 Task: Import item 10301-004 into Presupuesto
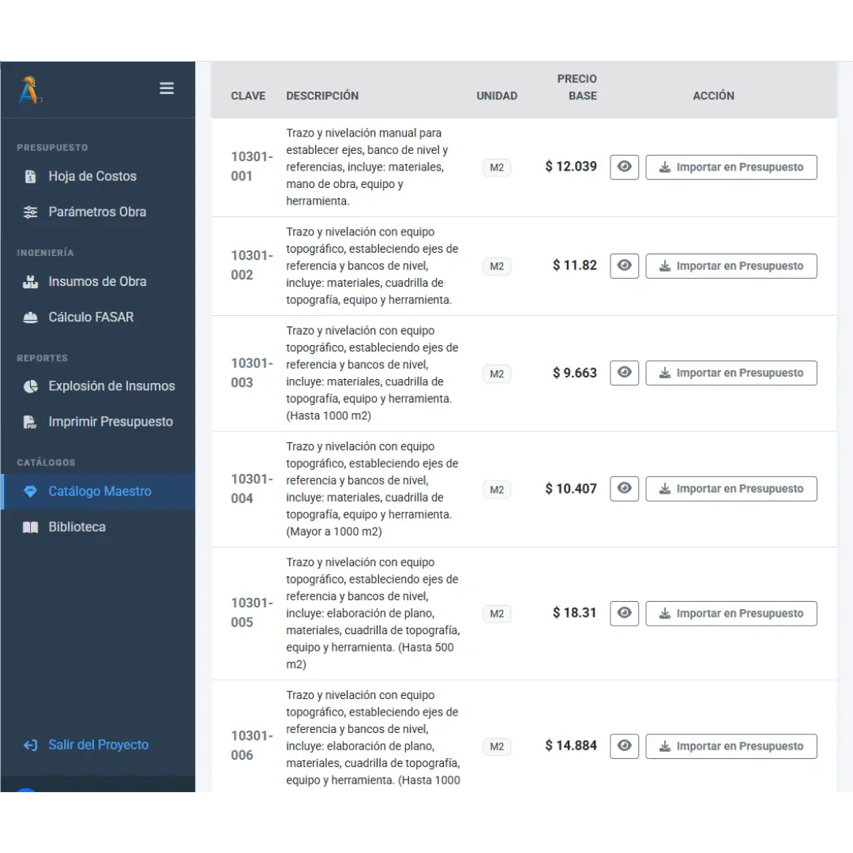tap(731, 489)
